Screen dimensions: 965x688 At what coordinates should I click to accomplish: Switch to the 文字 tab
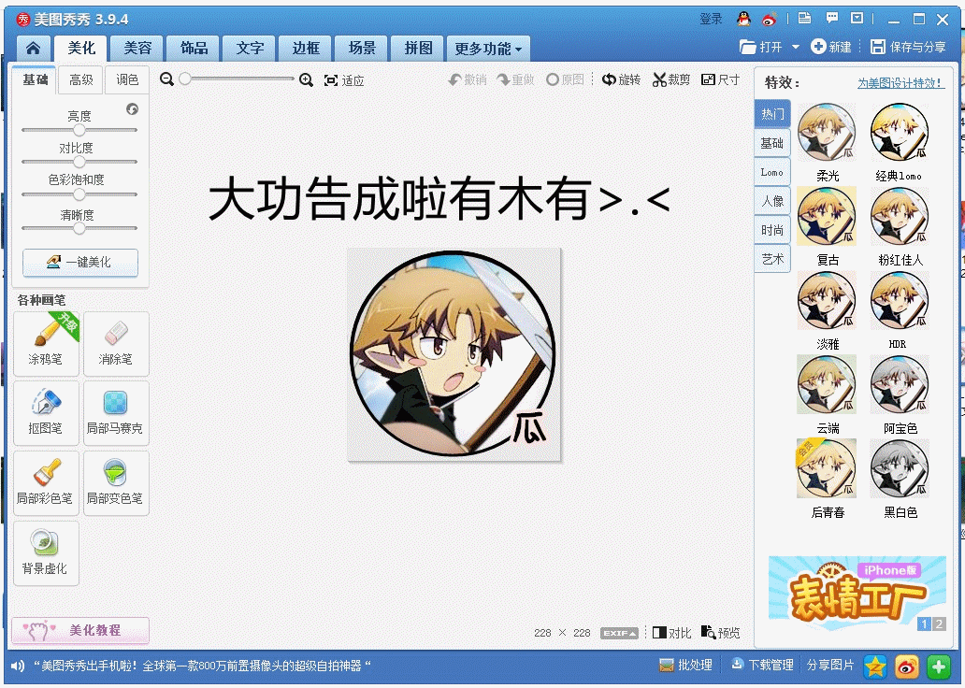[250, 48]
